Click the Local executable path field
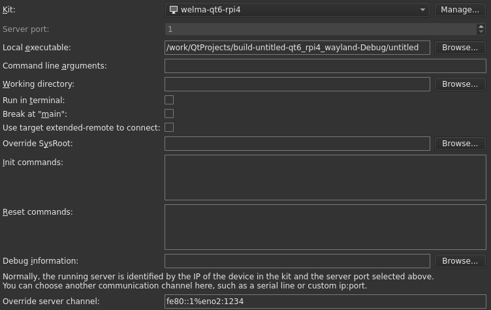The width and height of the screenshot is (491, 310). (297, 48)
